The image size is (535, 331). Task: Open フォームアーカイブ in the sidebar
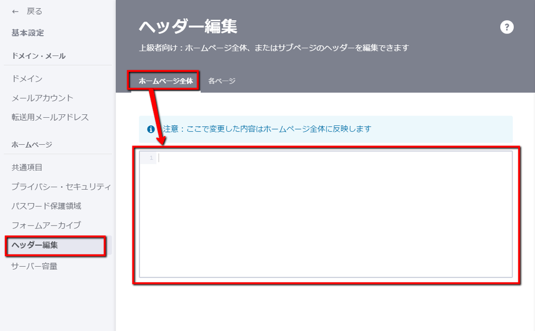pyautogui.click(x=46, y=225)
